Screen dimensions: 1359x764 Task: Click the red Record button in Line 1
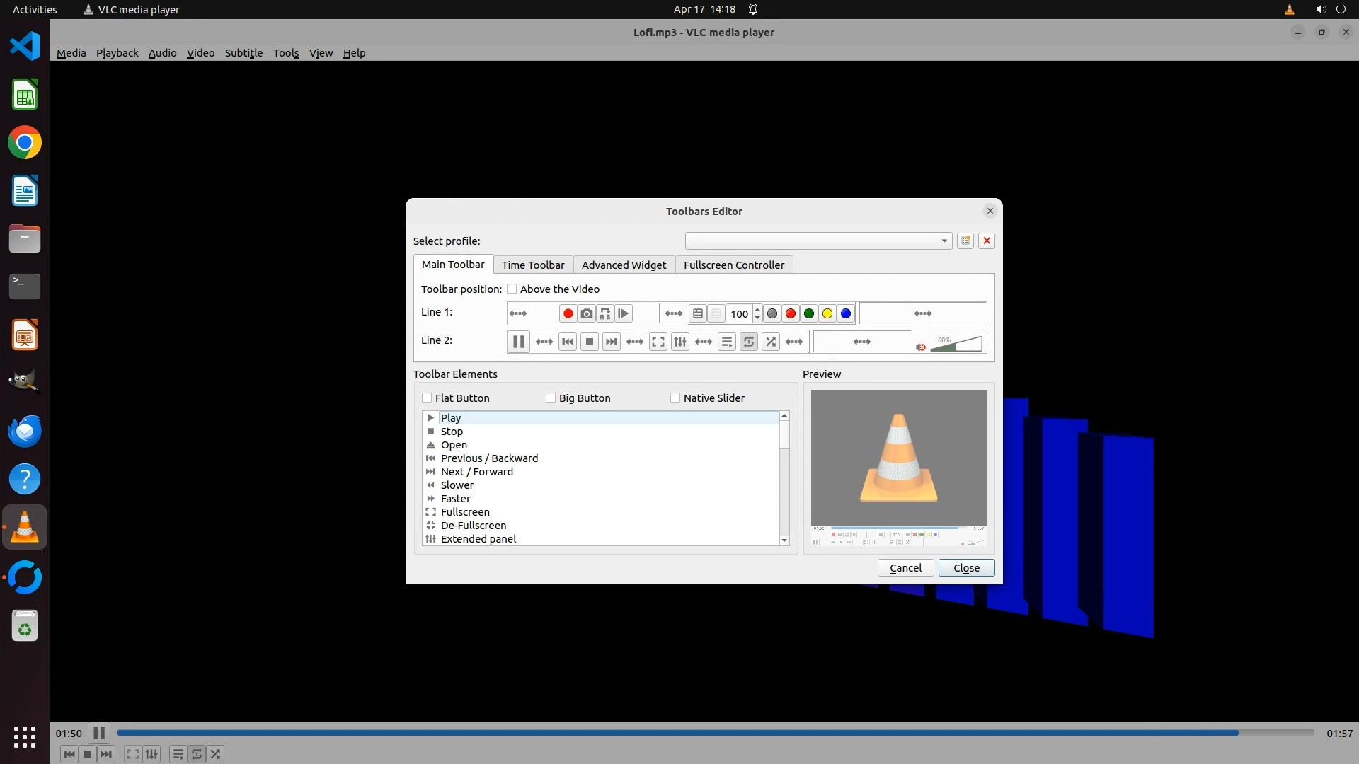tap(568, 313)
